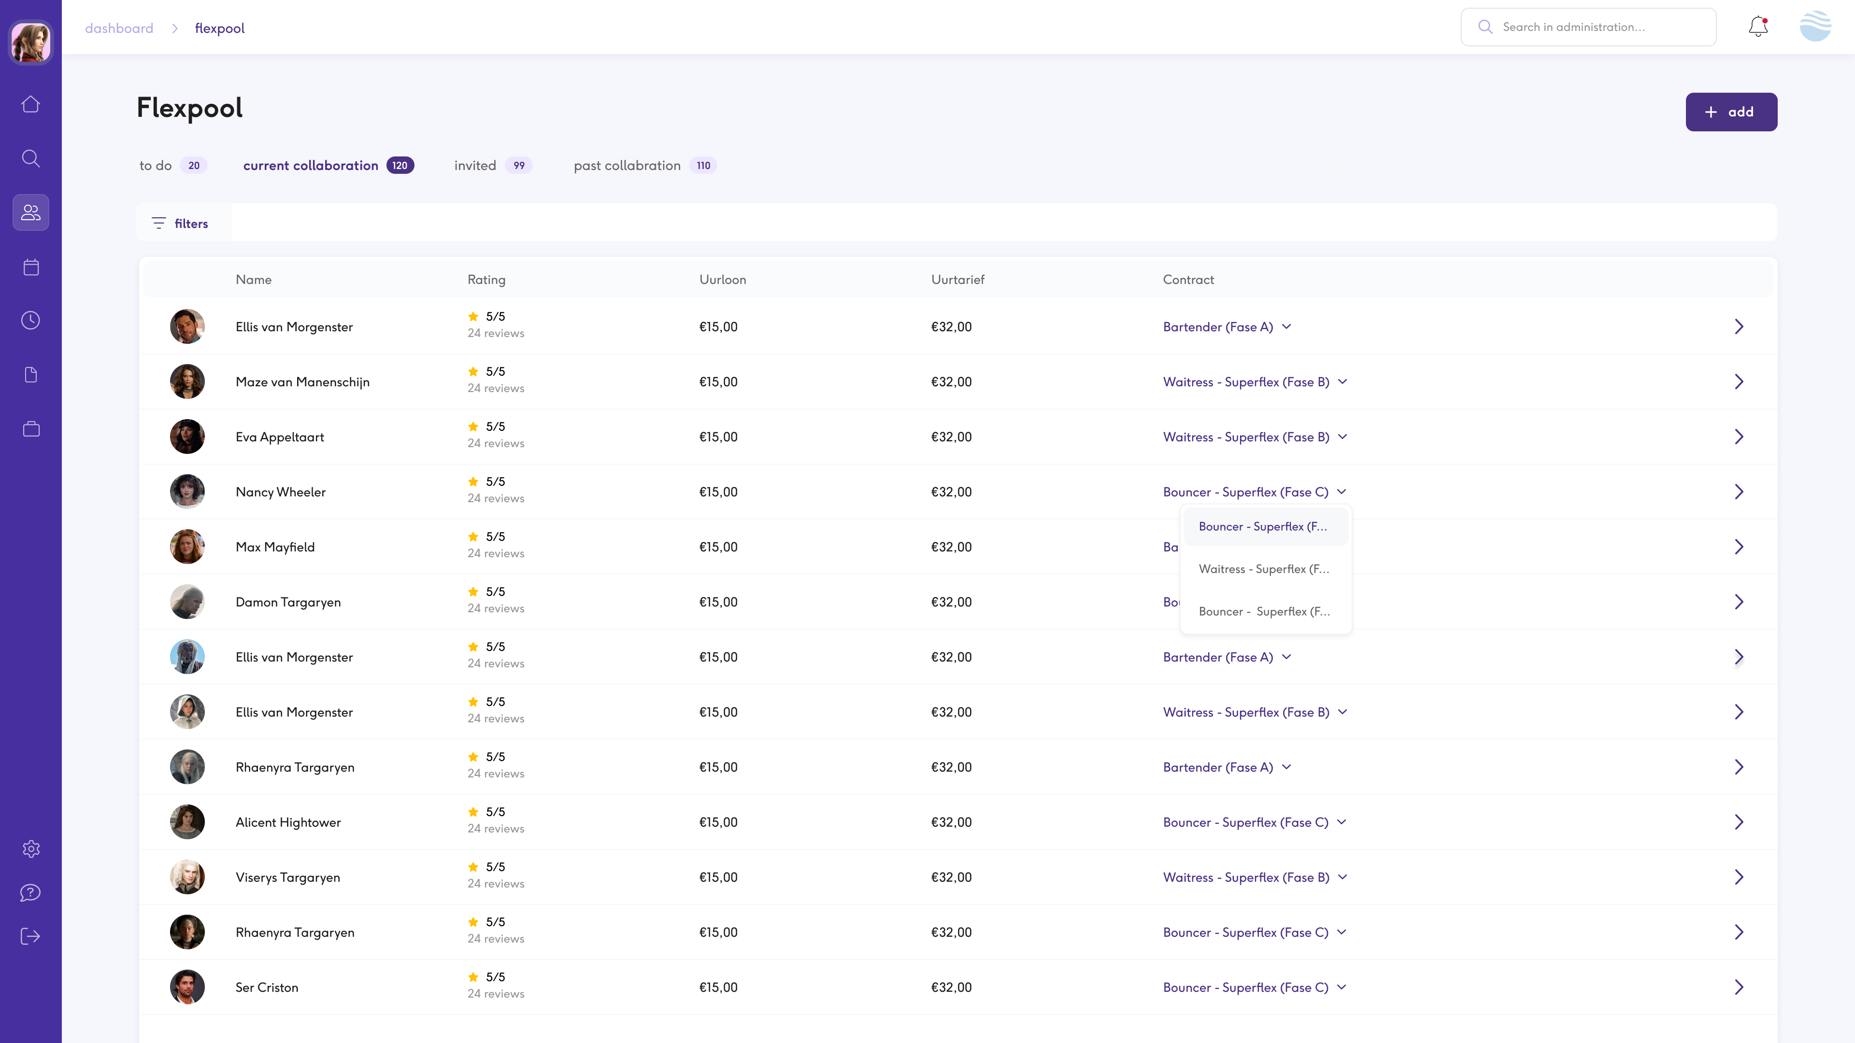The image size is (1855, 1043).
Task: Open the clock icon in sidebar
Action: click(30, 320)
